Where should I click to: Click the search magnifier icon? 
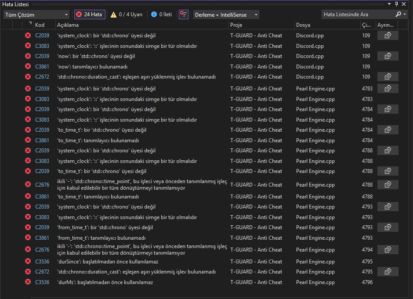(398, 14)
